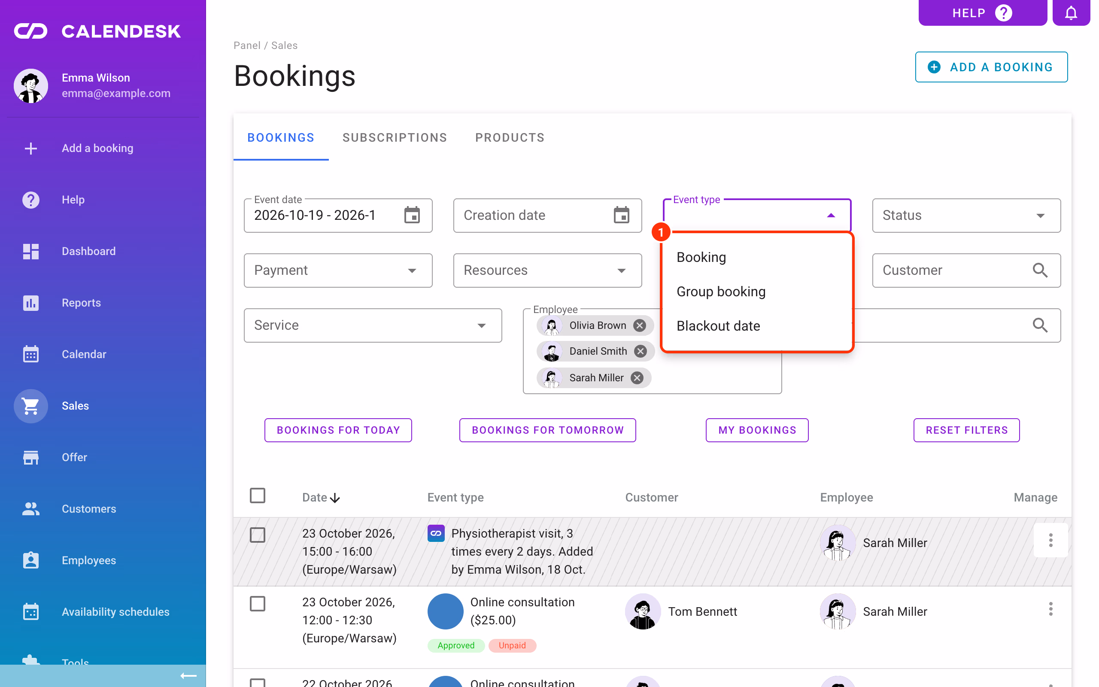1099x687 pixels.
Task: Open the Event date calendar picker icon
Action: tap(412, 215)
